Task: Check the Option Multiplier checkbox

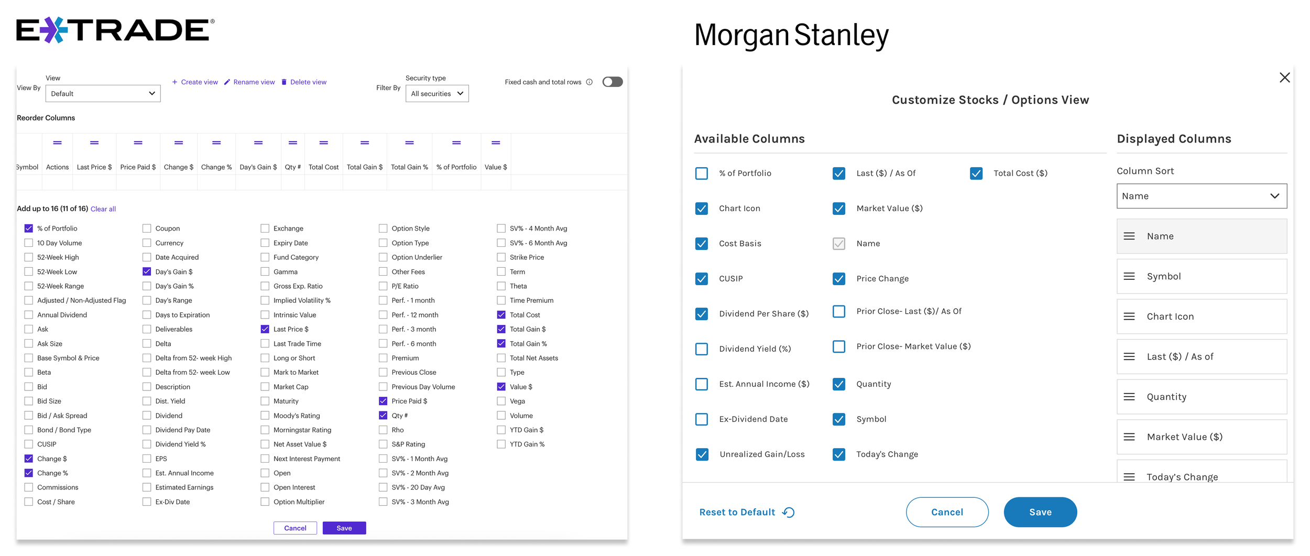Action: pos(265,502)
